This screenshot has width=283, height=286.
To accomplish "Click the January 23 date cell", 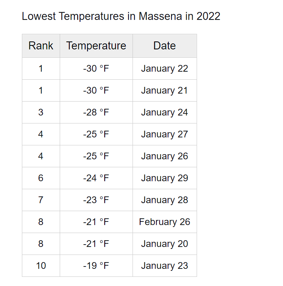I will point(165,266).
